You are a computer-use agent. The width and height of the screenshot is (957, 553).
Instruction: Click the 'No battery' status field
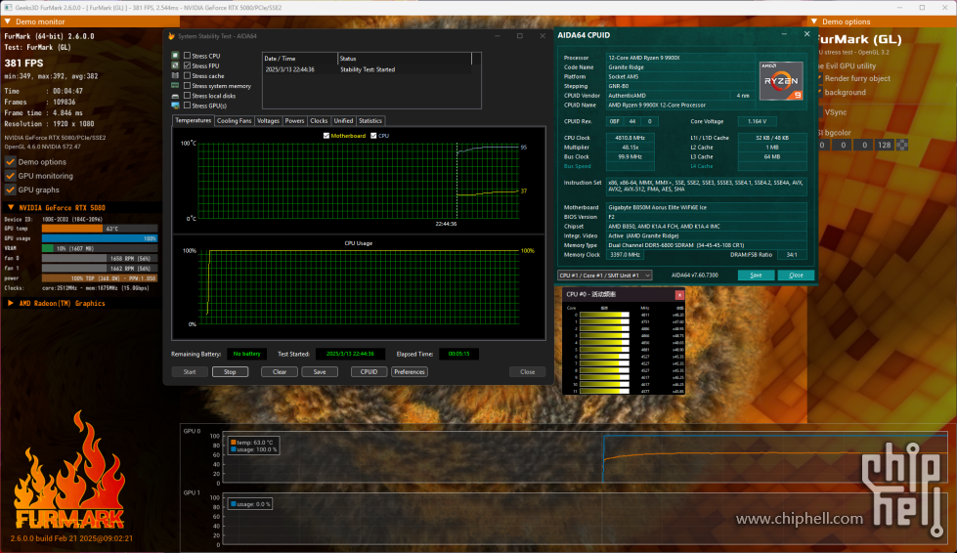(246, 354)
